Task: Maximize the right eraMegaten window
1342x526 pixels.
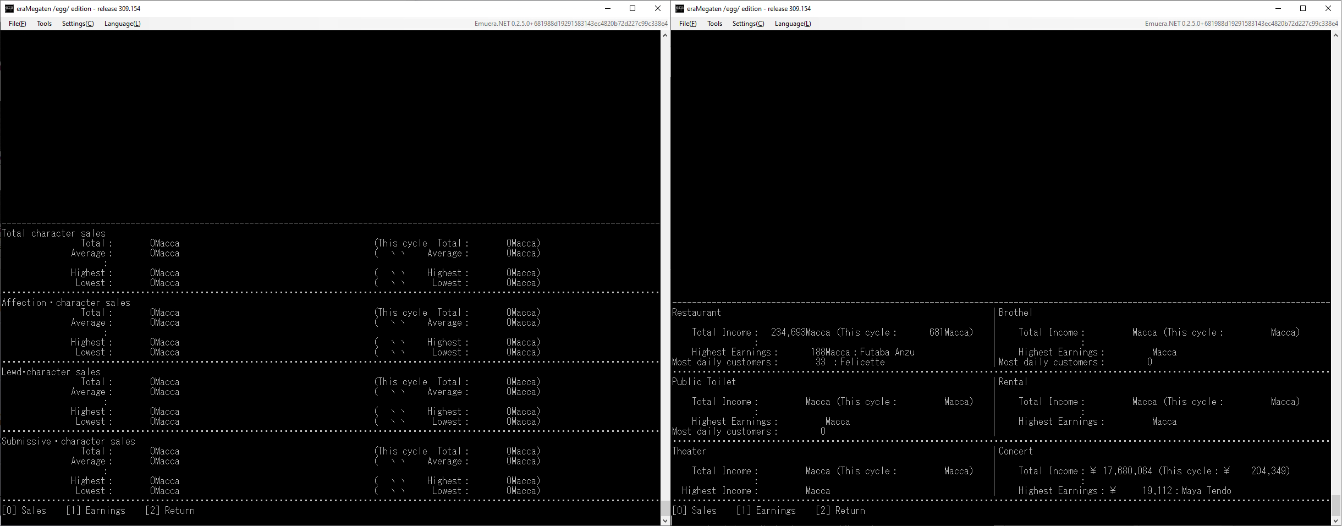Action: pyautogui.click(x=1303, y=8)
